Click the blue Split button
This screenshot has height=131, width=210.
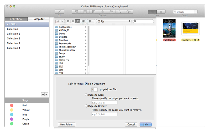click(x=146, y=124)
